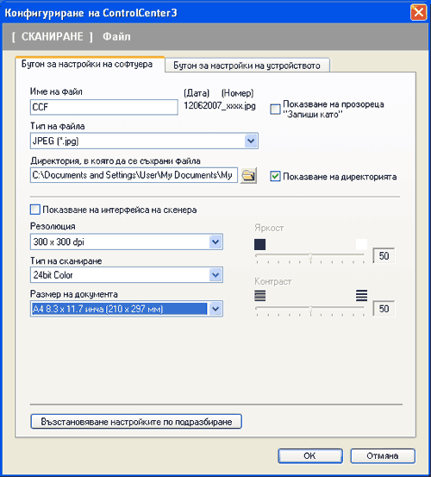Click the Име на файл CCF field
Viewport: 431px width, 477px height.
click(x=104, y=107)
